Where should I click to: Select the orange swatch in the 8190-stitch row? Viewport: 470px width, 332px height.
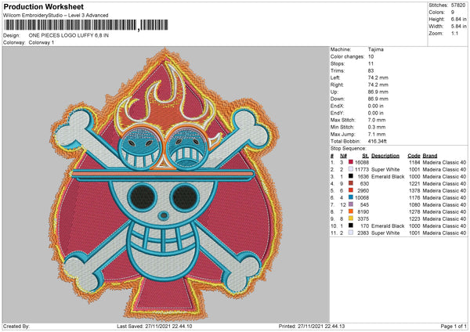351,211
